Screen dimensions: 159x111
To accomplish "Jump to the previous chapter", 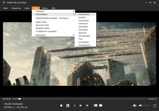I will pos(74,105).
